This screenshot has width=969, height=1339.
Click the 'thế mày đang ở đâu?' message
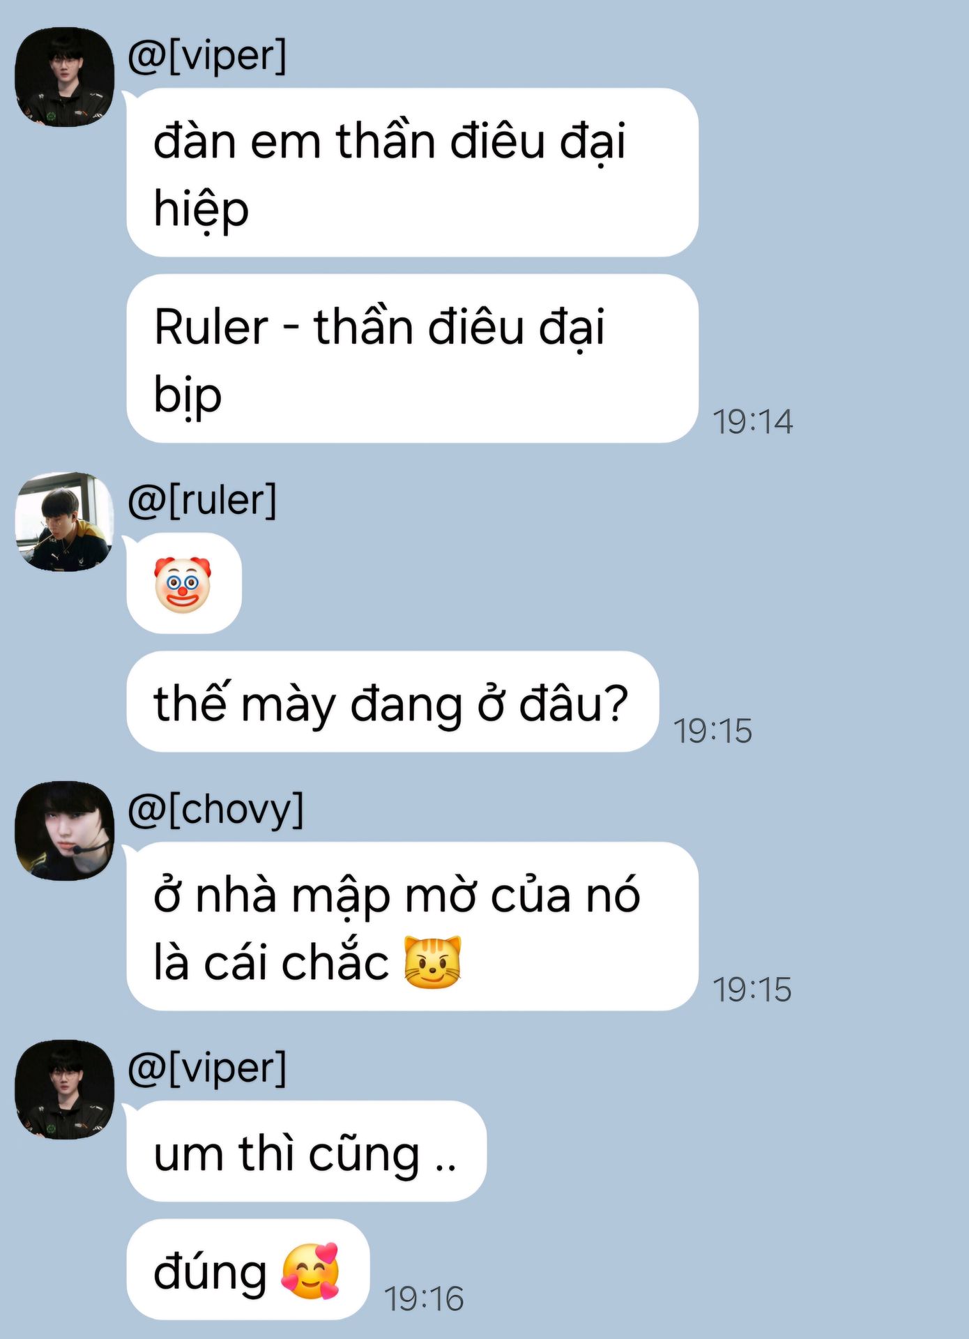[x=392, y=702]
